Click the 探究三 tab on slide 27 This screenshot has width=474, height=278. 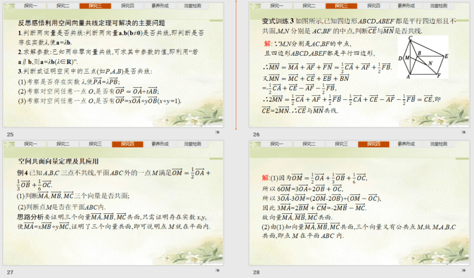click(95, 144)
